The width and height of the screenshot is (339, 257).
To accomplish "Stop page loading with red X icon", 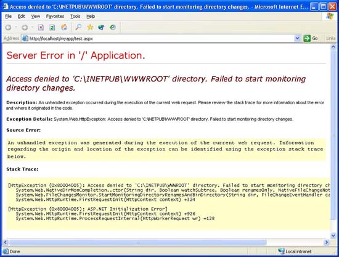I will coord(41,27).
